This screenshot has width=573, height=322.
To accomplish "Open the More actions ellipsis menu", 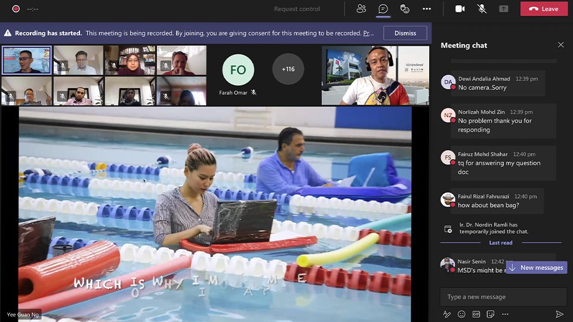I will tap(426, 9).
